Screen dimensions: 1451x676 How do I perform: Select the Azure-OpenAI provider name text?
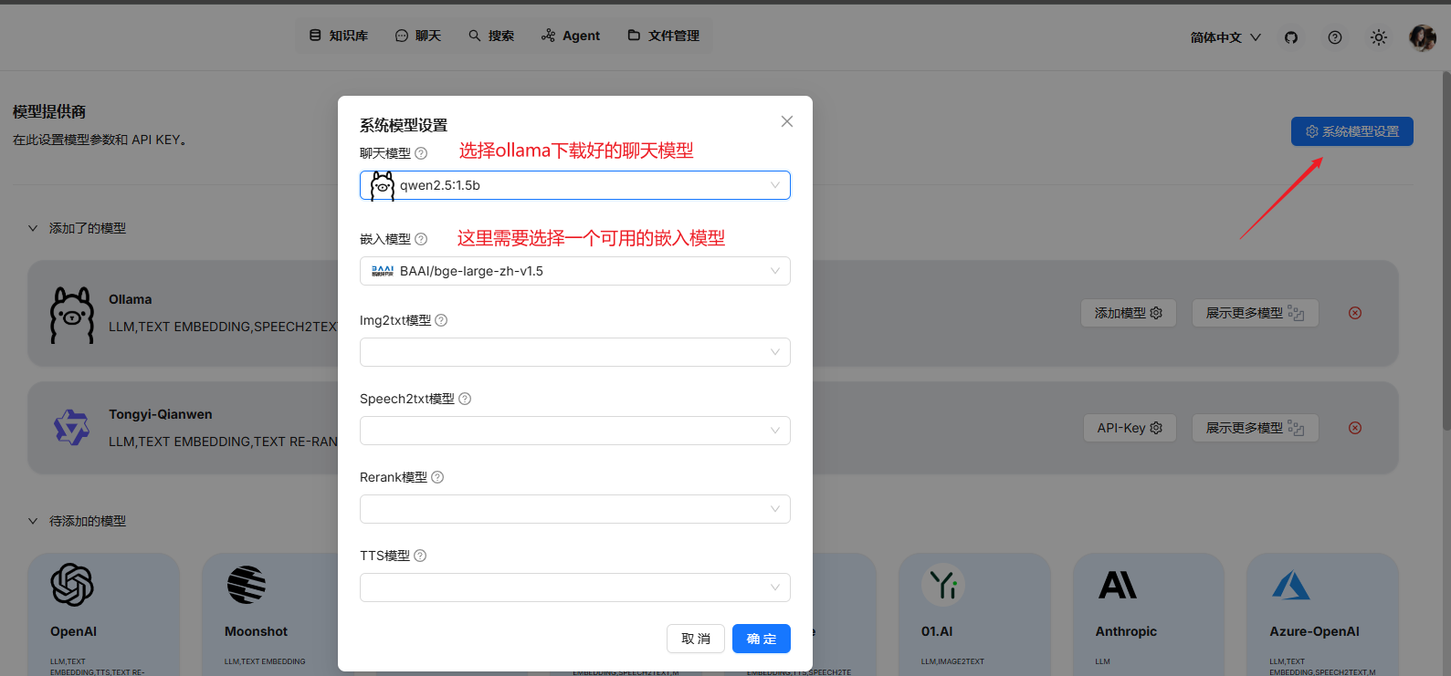[x=1314, y=631]
